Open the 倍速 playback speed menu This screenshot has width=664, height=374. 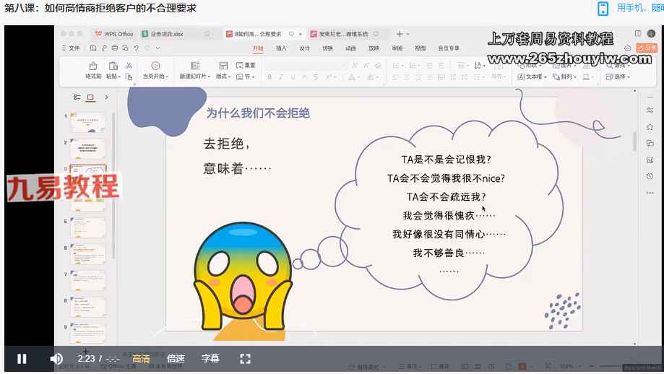(176, 359)
